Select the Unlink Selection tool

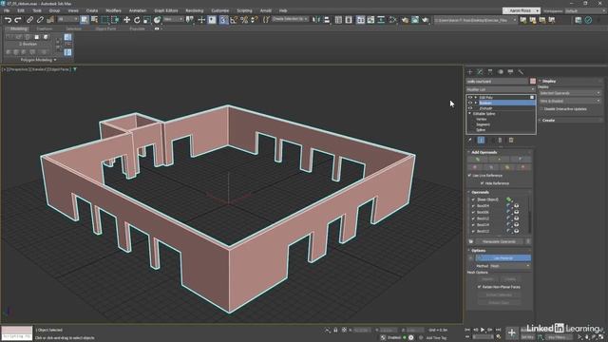click(x=40, y=20)
